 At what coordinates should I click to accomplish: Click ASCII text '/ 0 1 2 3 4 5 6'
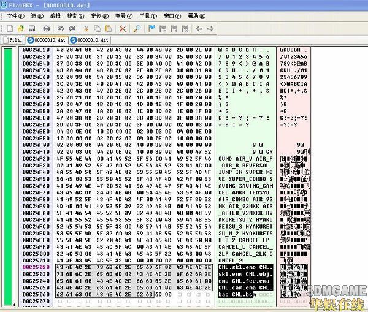(244, 57)
